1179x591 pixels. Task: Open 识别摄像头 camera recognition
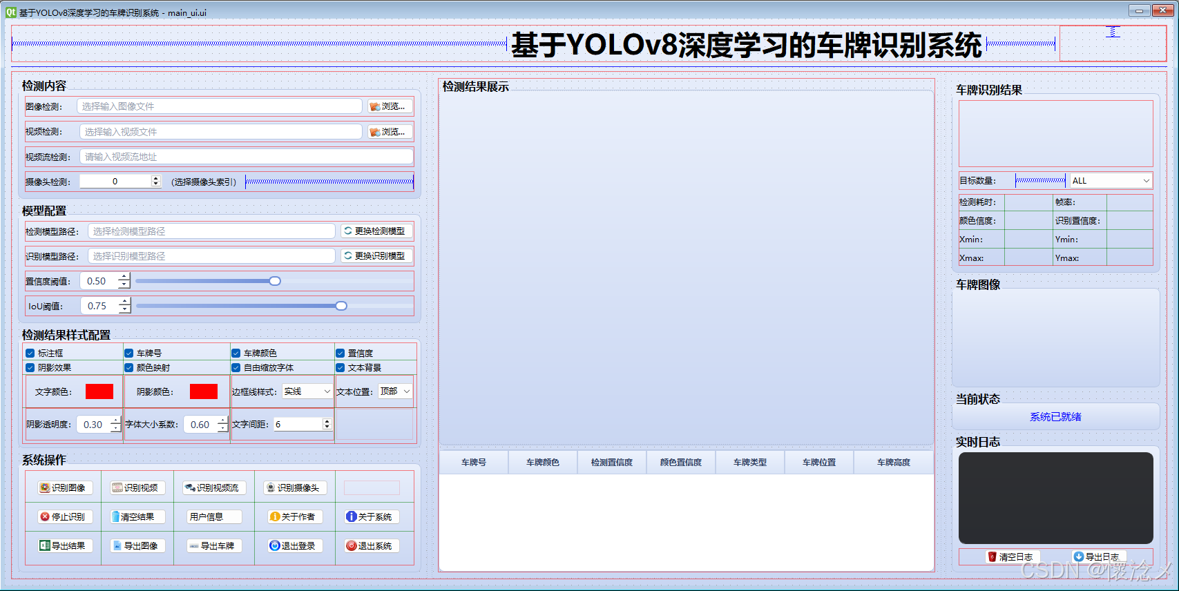tap(295, 487)
